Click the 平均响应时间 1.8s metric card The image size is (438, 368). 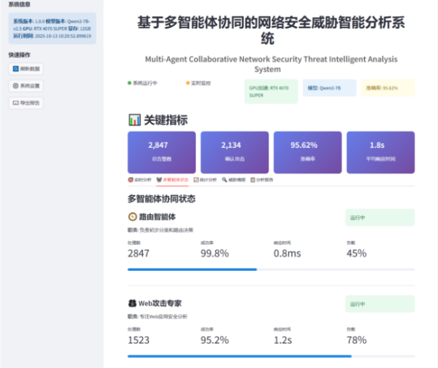pos(380,152)
